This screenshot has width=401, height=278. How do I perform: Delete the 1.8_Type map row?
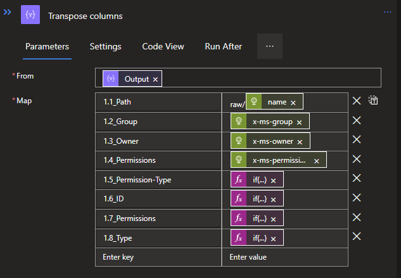357,236
